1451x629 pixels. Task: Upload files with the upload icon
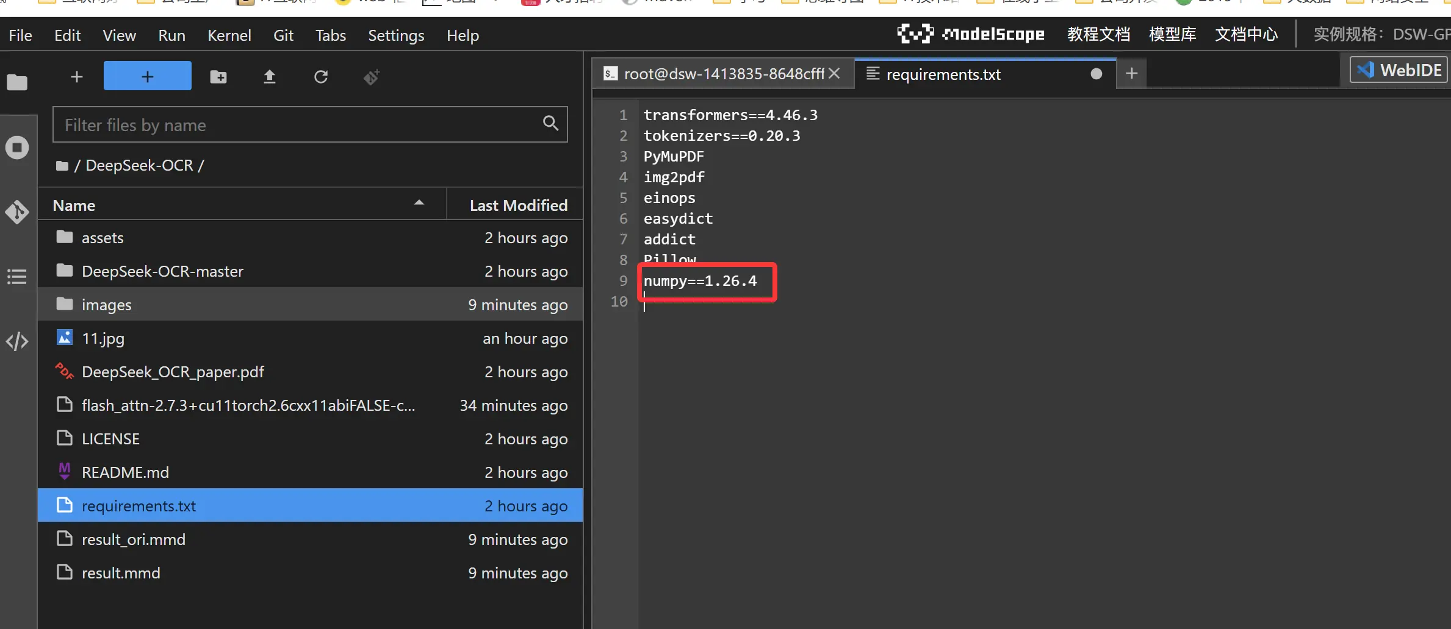270,77
